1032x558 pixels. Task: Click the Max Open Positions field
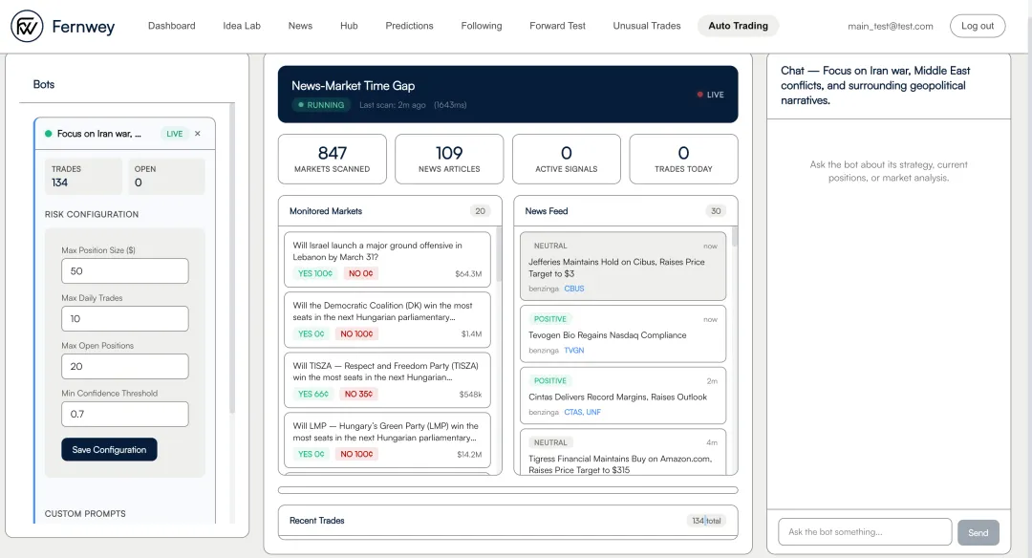[x=125, y=367]
